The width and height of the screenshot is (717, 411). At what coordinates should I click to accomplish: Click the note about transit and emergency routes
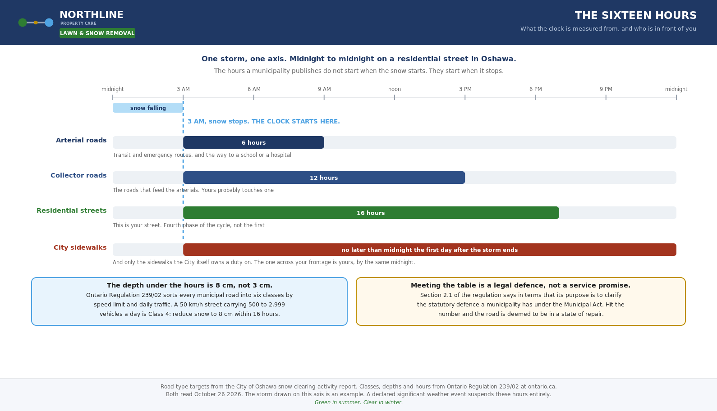click(x=202, y=155)
